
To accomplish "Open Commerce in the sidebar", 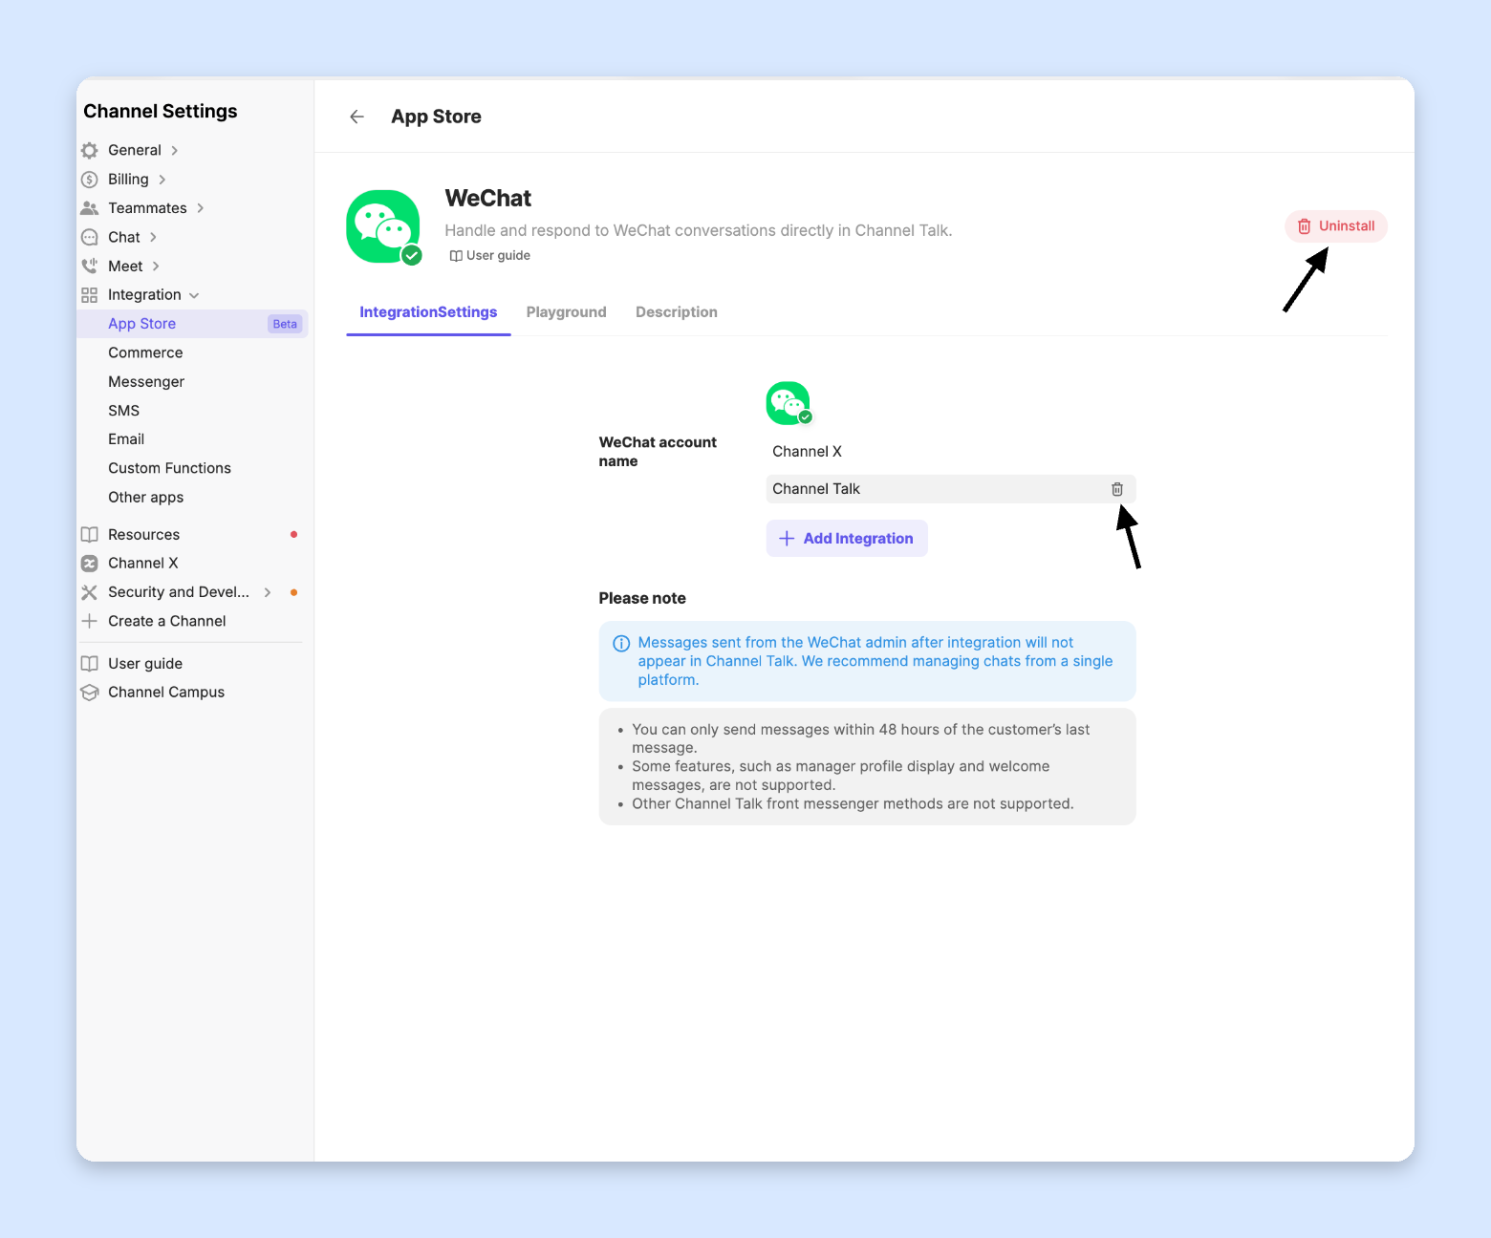I will point(145,352).
